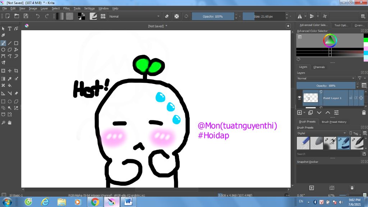Click the brush preset Search field
368x207 pixels.
click(x=328, y=154)
